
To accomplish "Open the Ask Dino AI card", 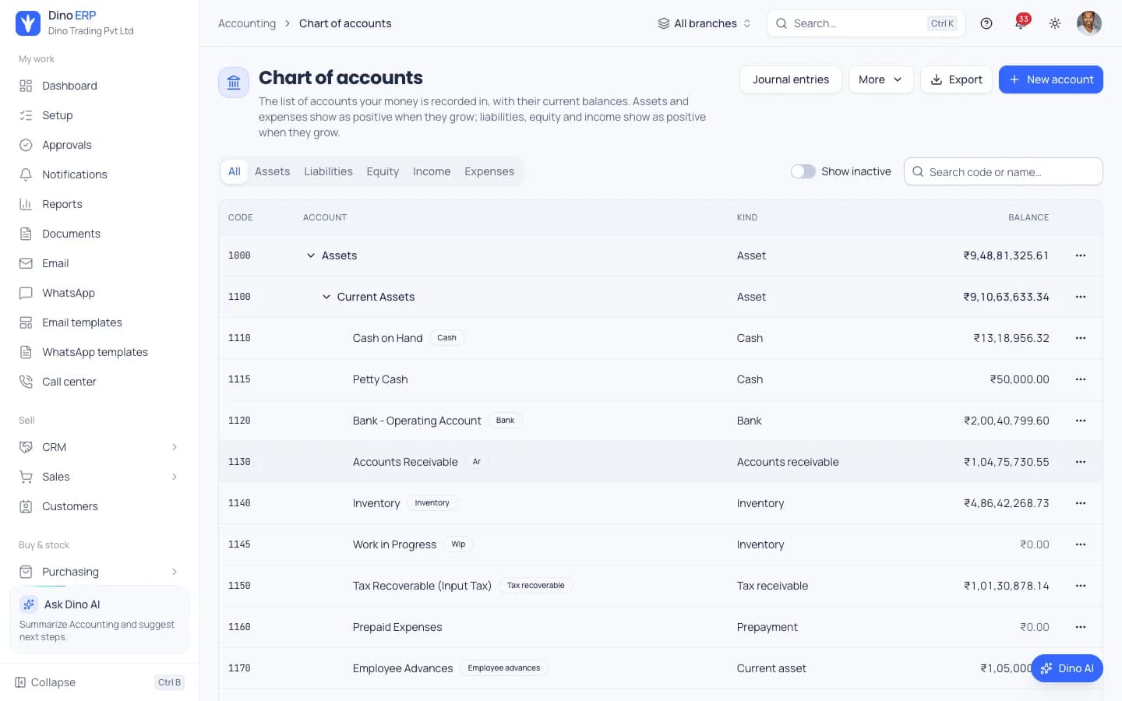I will click(100, 619).
